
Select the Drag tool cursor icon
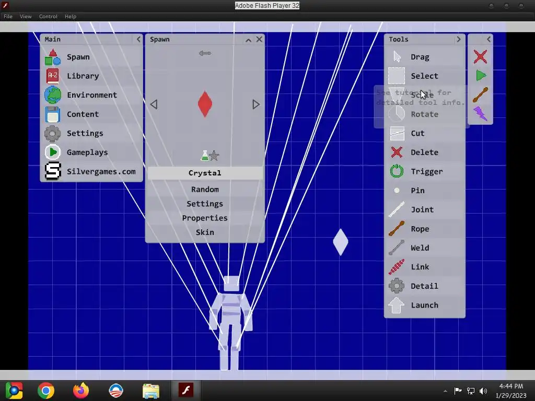coord(397,57)
